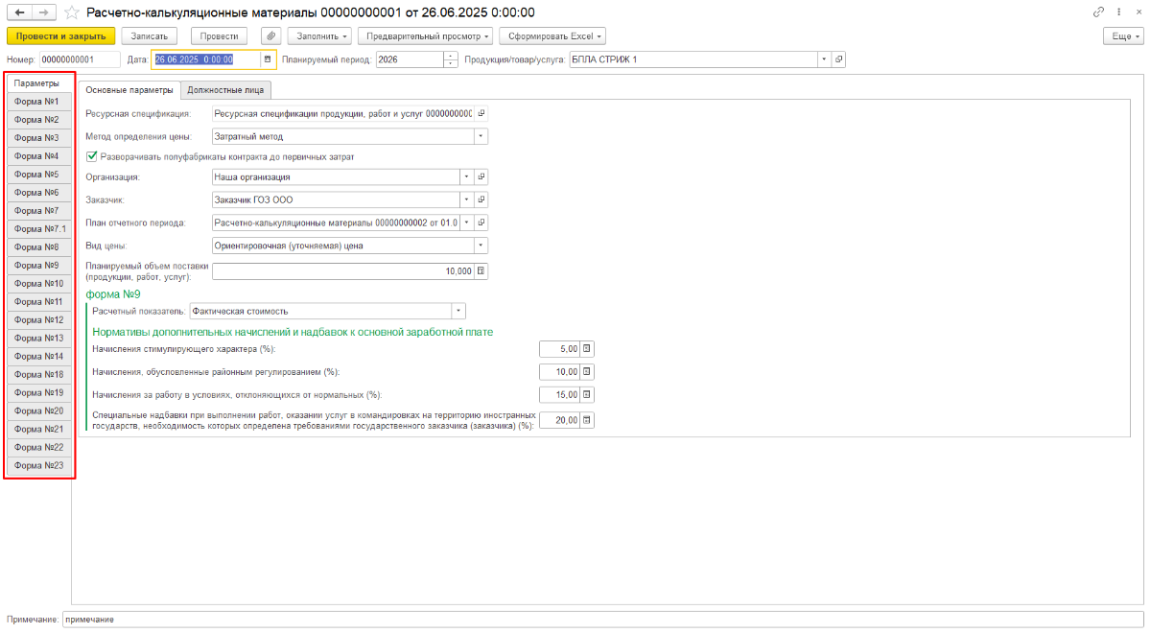This screenshot has width=1151, height=633.
Task: Increase Планируемый период with the stepper
Action: [451, 56]
